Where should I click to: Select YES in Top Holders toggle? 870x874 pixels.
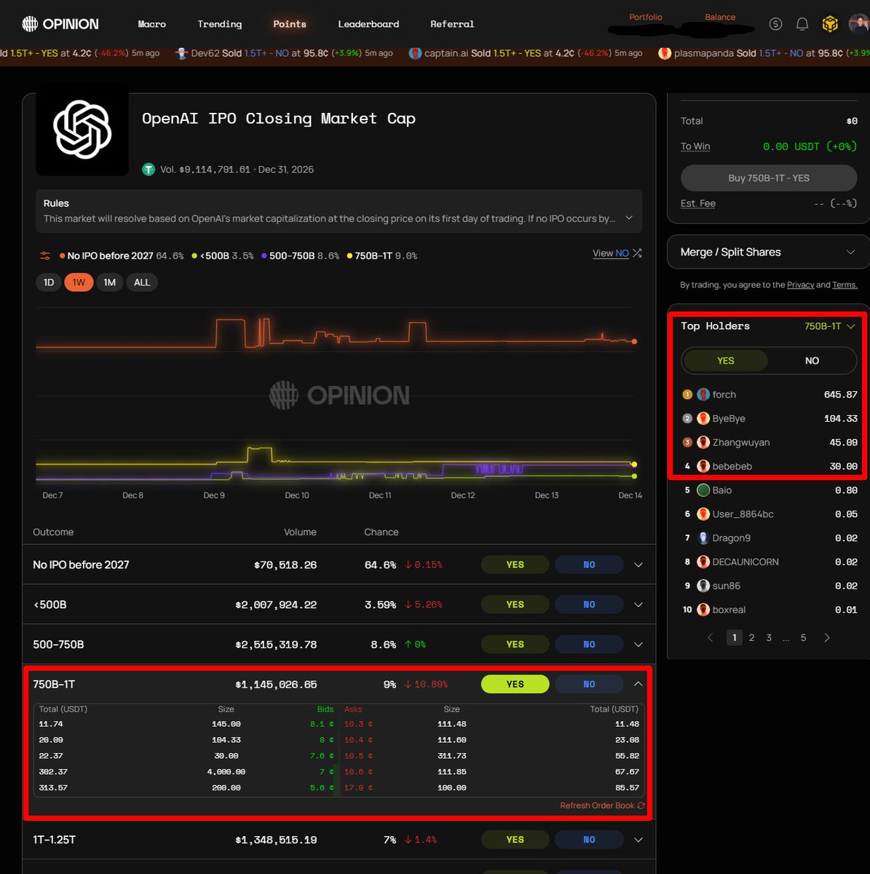point(725,361)
